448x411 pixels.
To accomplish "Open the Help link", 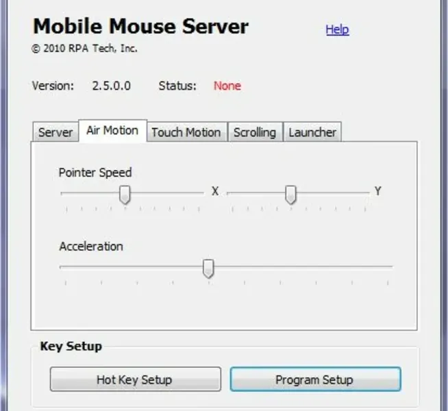I will click(337, 29).
